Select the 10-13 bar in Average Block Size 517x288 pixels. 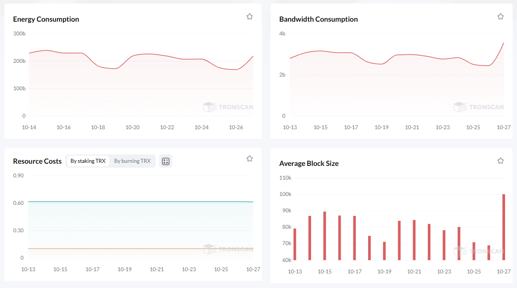[295, 244]
